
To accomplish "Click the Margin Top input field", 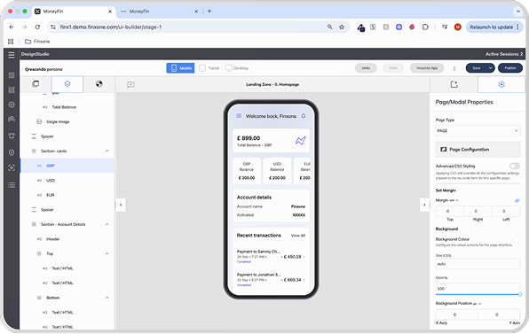I will click(449, 211).
